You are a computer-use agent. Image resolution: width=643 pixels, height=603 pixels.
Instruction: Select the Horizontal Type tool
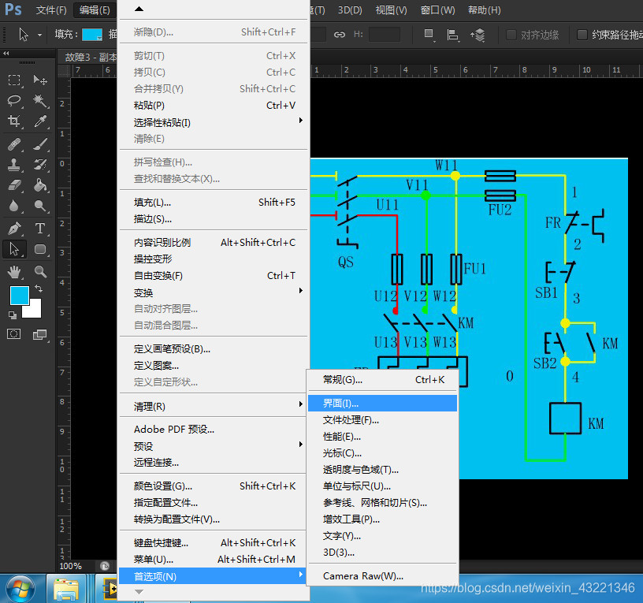(40, 229)
